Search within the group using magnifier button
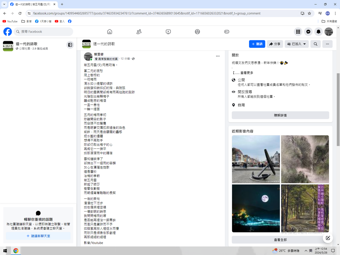Image resolution: width=340 pixels, height=255 pixels. click(315, 44)
